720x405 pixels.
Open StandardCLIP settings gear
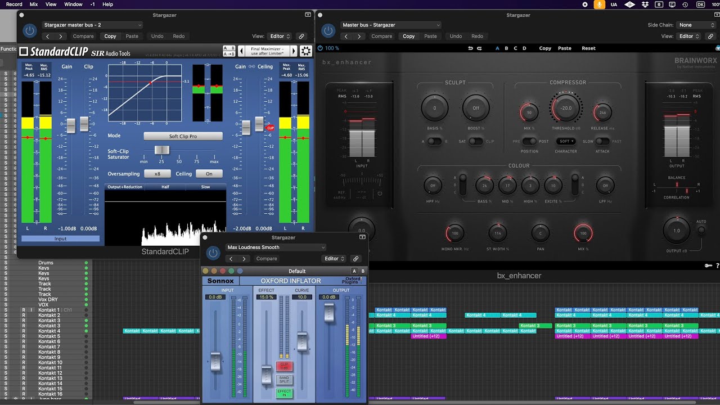305,51
